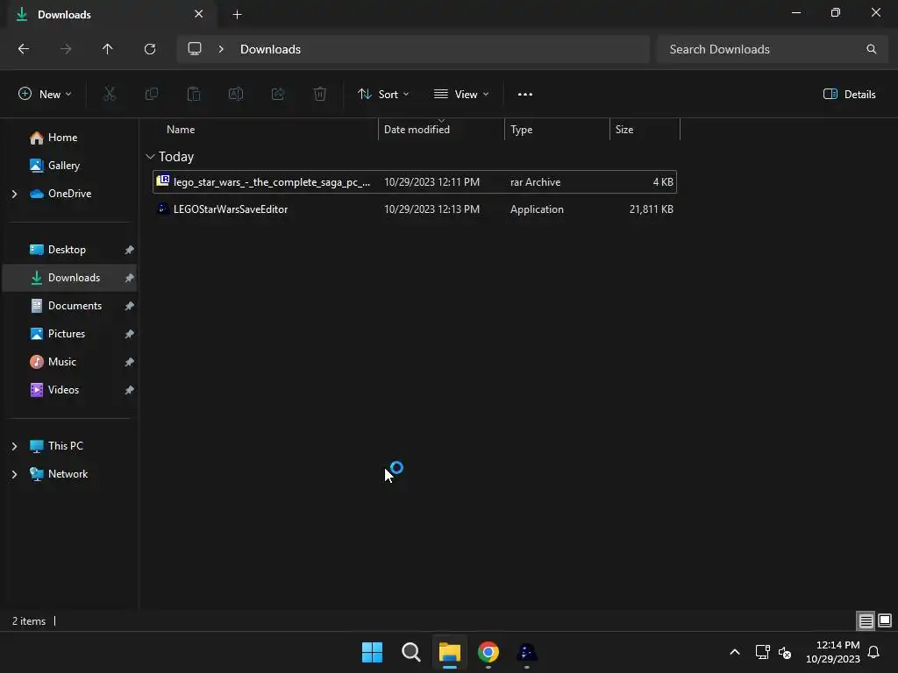Select the LEGOStarWarsSaveEditor application
Image resolution: width=898 pixels, height=673 pixels.
[x=415, y=209]
